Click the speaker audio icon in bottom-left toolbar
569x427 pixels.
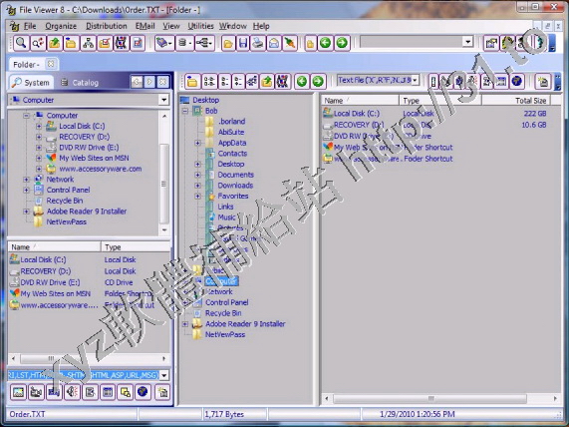point(72,392)
